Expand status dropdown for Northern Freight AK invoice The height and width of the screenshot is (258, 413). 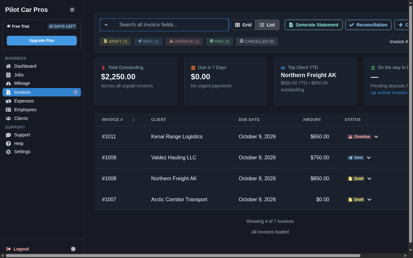[x=369, y=179]
